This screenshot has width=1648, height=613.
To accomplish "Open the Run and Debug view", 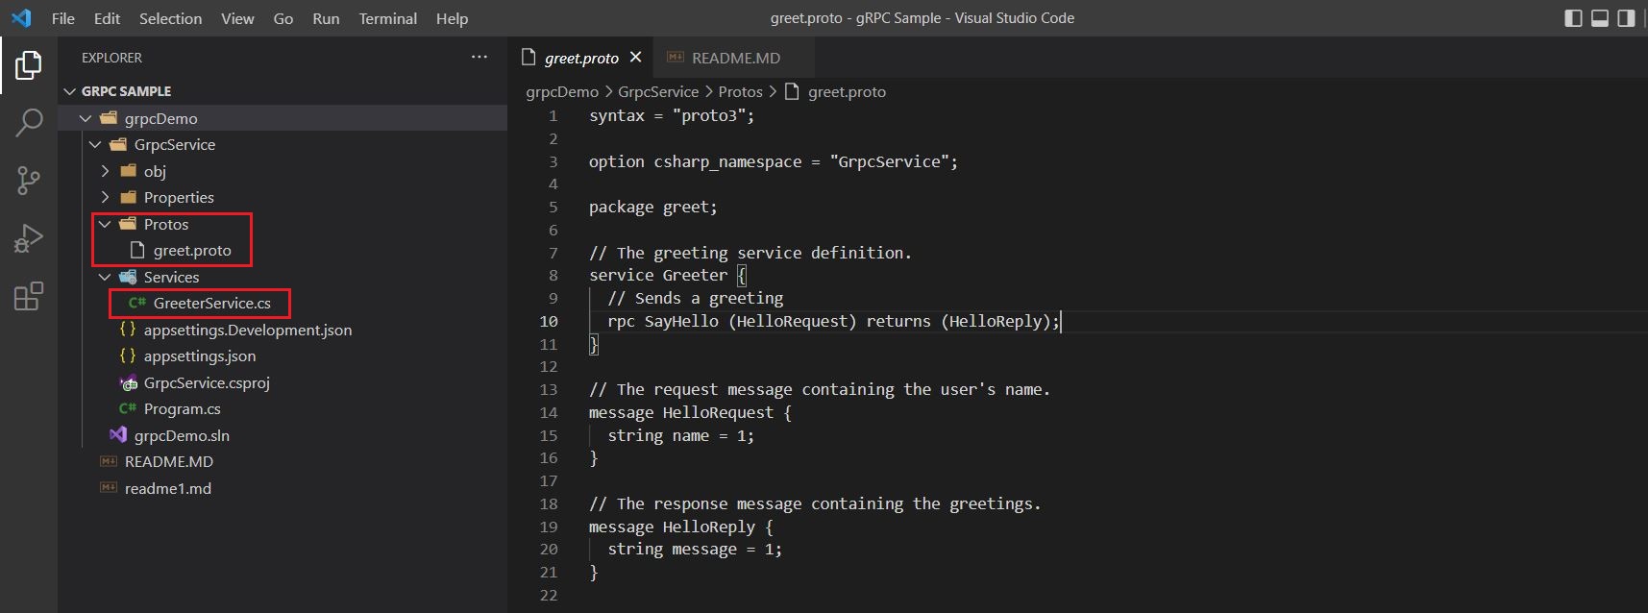I will point(28,237).
